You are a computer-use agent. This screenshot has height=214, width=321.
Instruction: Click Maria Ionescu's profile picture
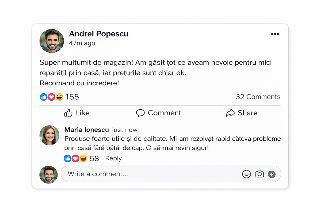pyautogui.click(x=49, y=135)
